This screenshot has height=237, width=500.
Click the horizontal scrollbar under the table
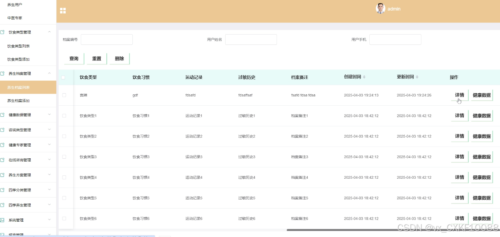(393, 230)
